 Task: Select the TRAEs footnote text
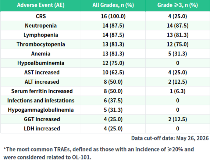coord(99,153)
